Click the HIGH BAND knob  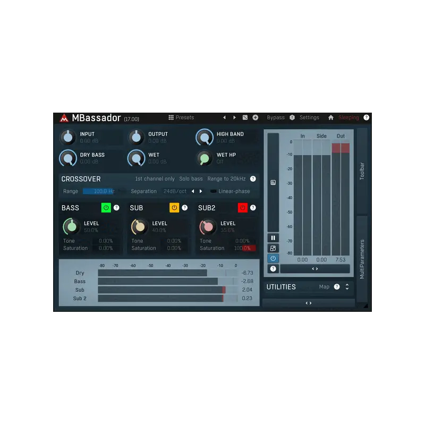coord(205,137)
